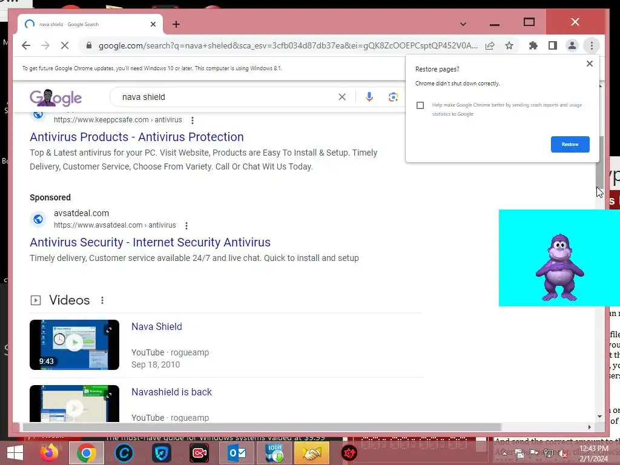620x465 pixels.
Task: Click the purple BonziBuddy gorilla
Action: pyautogui.click(x=559, y=268)
